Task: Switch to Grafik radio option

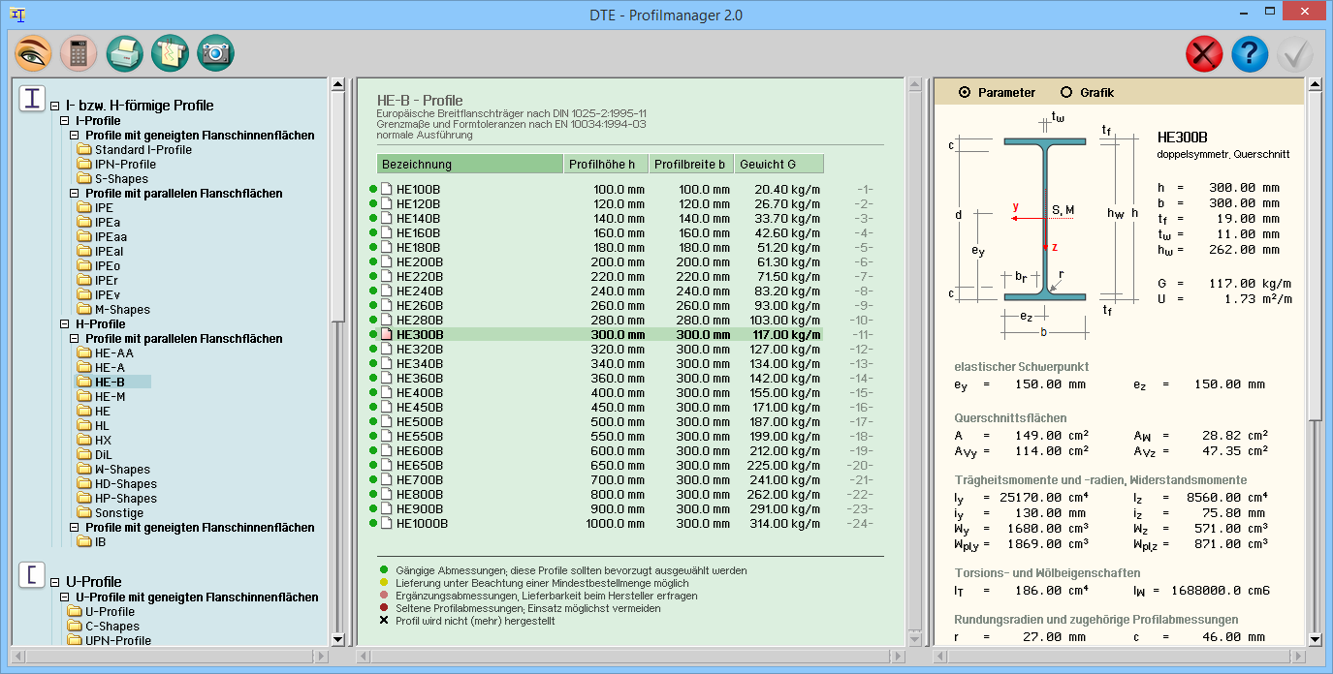Action: pos(1066,93)
